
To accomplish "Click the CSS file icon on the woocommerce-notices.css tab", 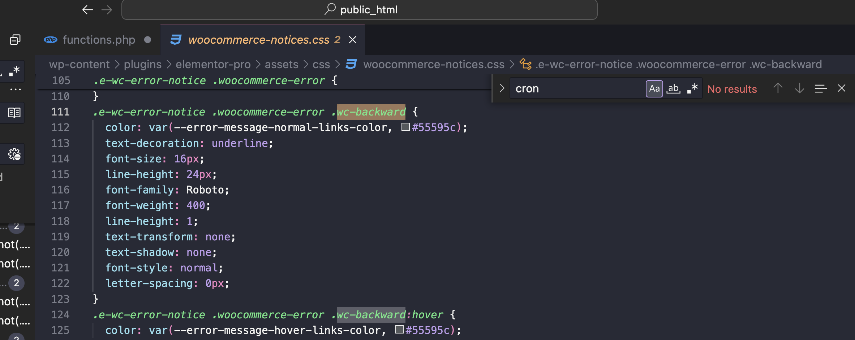I will [176, 40].
